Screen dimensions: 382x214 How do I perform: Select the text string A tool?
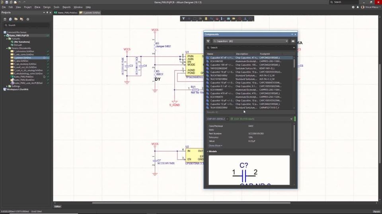(245, 19)
